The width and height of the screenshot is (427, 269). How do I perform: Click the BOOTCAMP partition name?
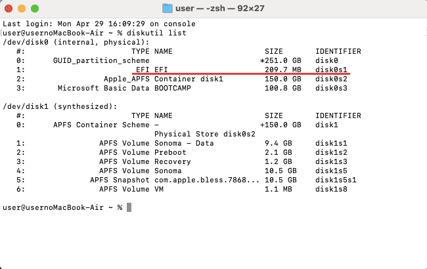173,88
